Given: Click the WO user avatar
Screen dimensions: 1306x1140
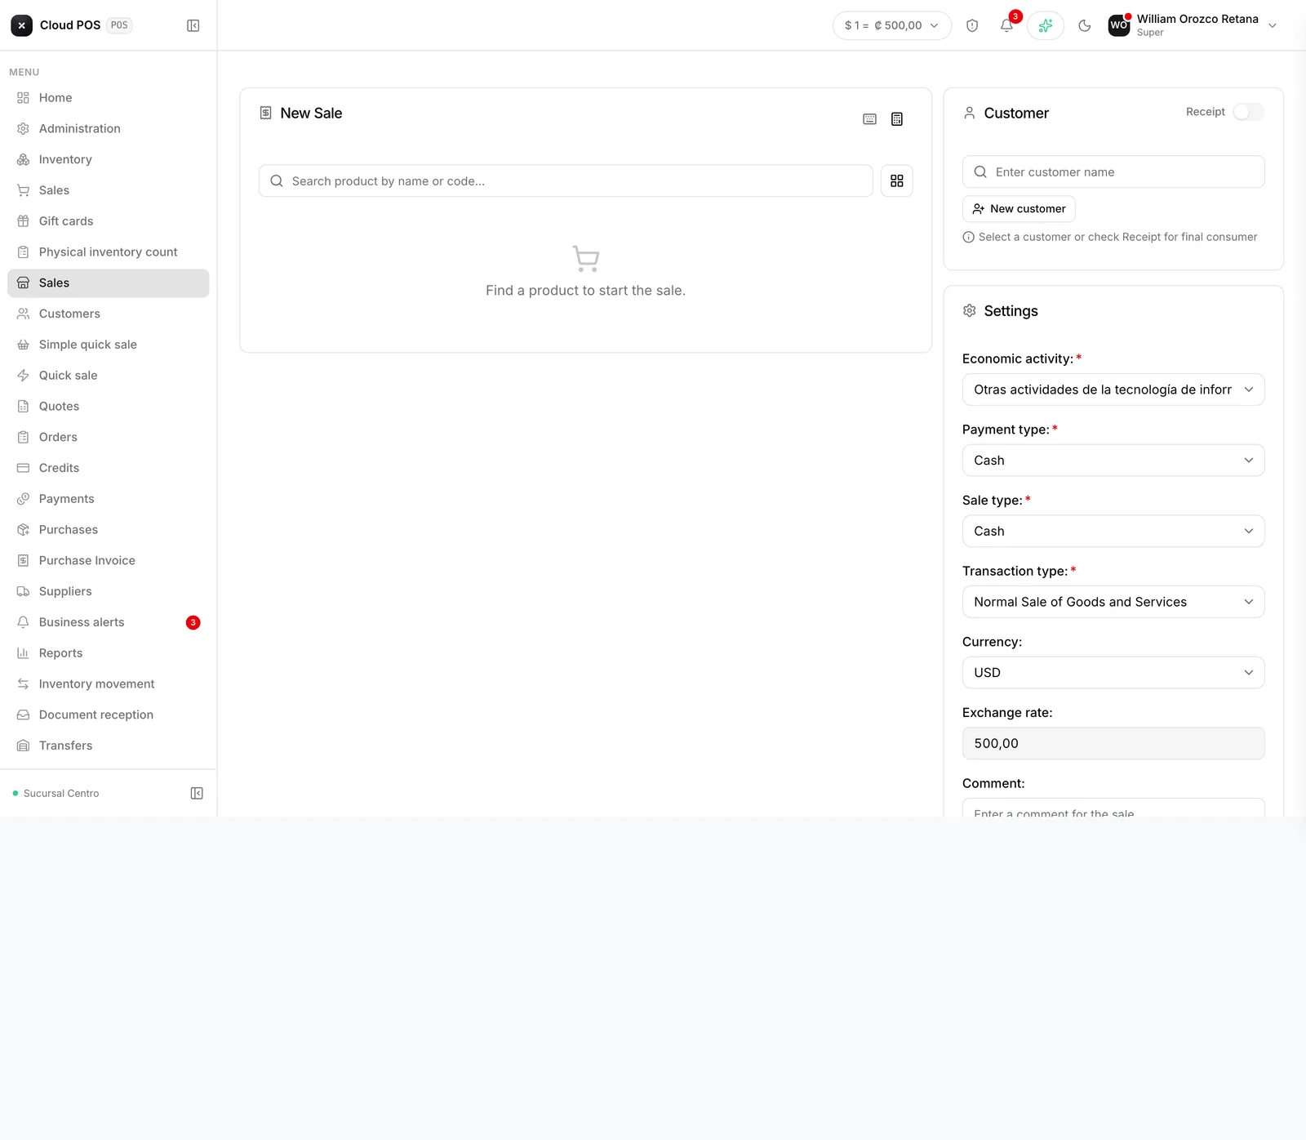Looking at the screenshot, I should click(1119, 25).
